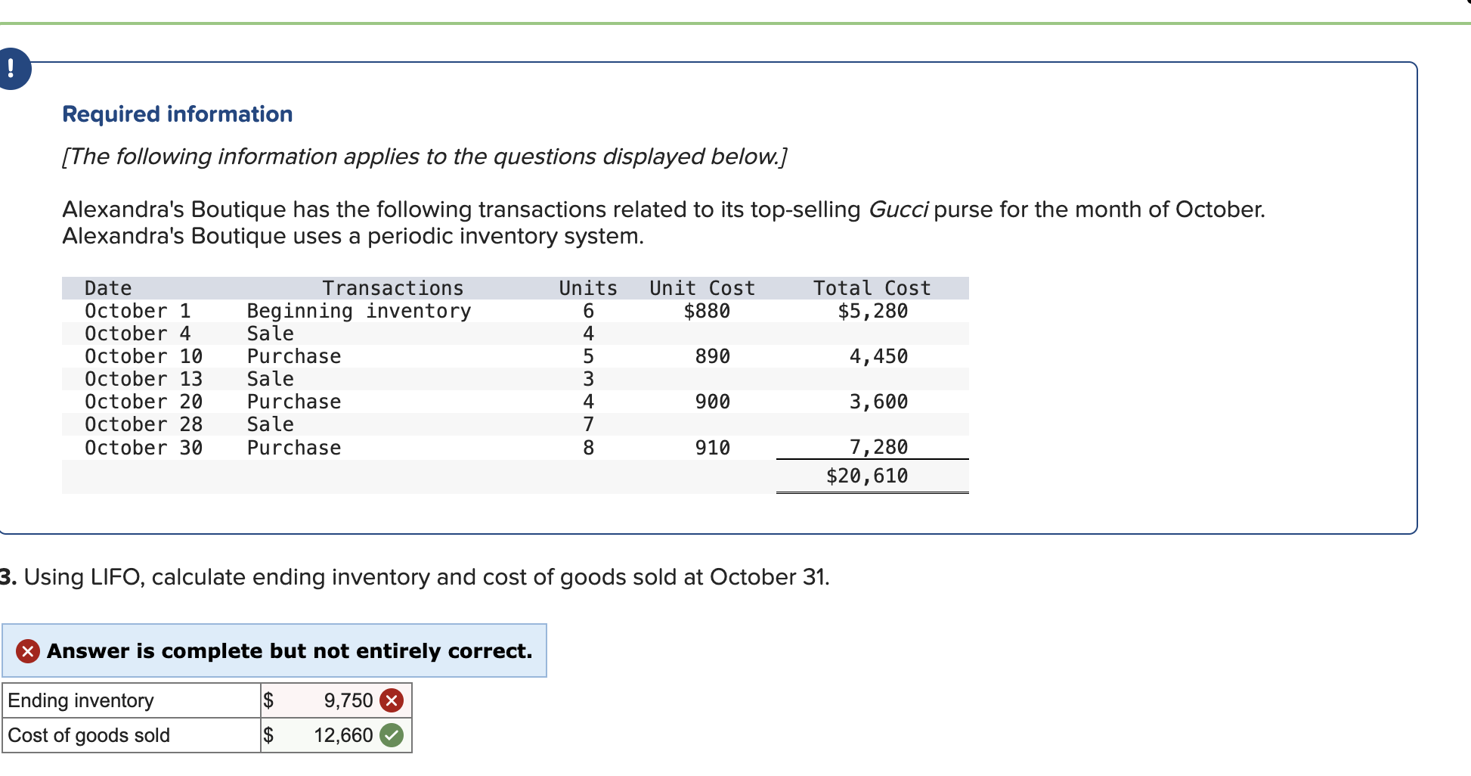Click the green checkmark beside 12,660
This screenshot has width=1471, height=776.
point(392,735)
